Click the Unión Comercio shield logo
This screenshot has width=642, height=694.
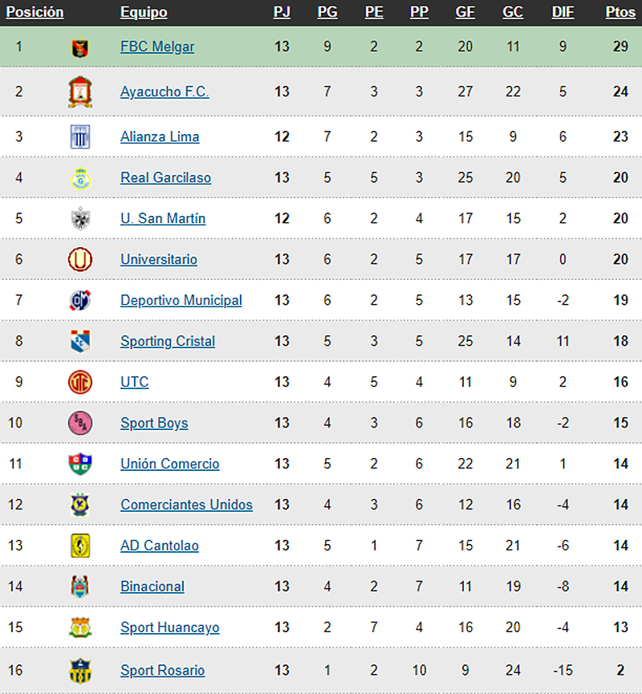[x=80, y=464]
